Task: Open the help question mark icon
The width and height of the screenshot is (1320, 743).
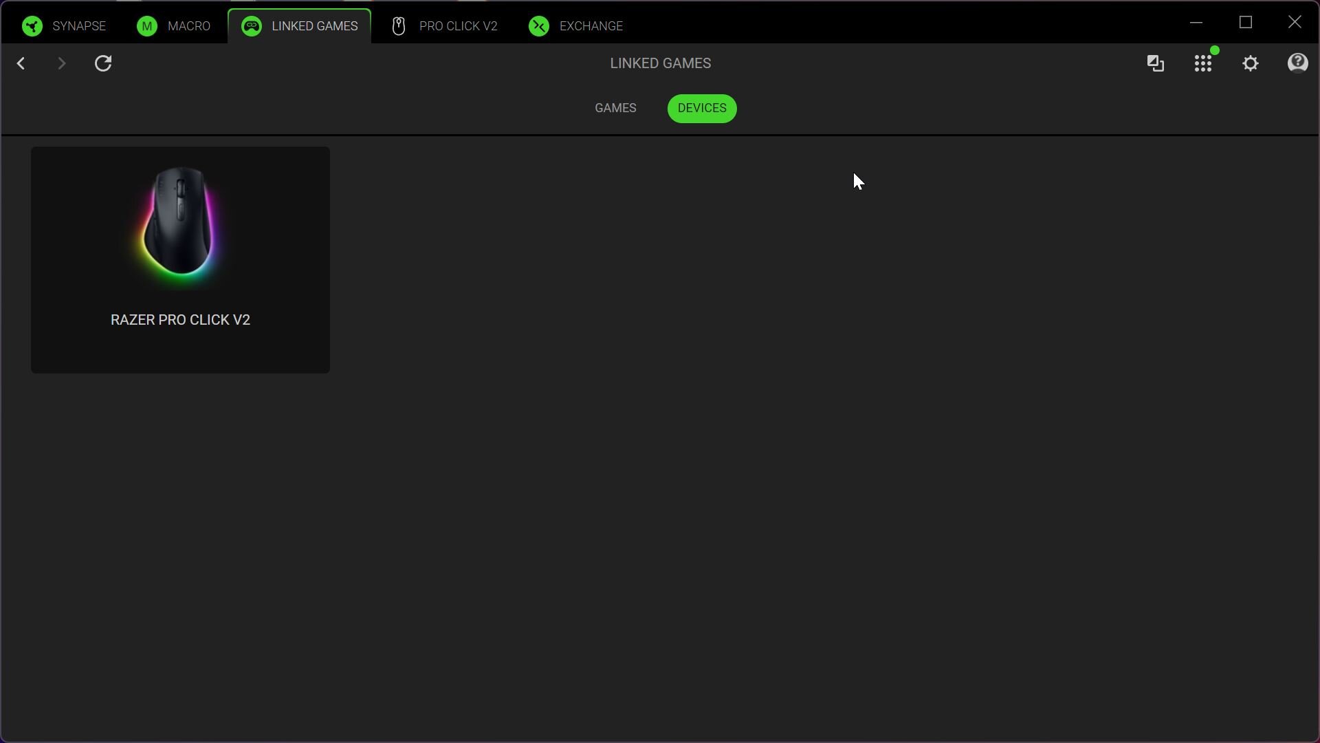Action: pos(1297,63)
